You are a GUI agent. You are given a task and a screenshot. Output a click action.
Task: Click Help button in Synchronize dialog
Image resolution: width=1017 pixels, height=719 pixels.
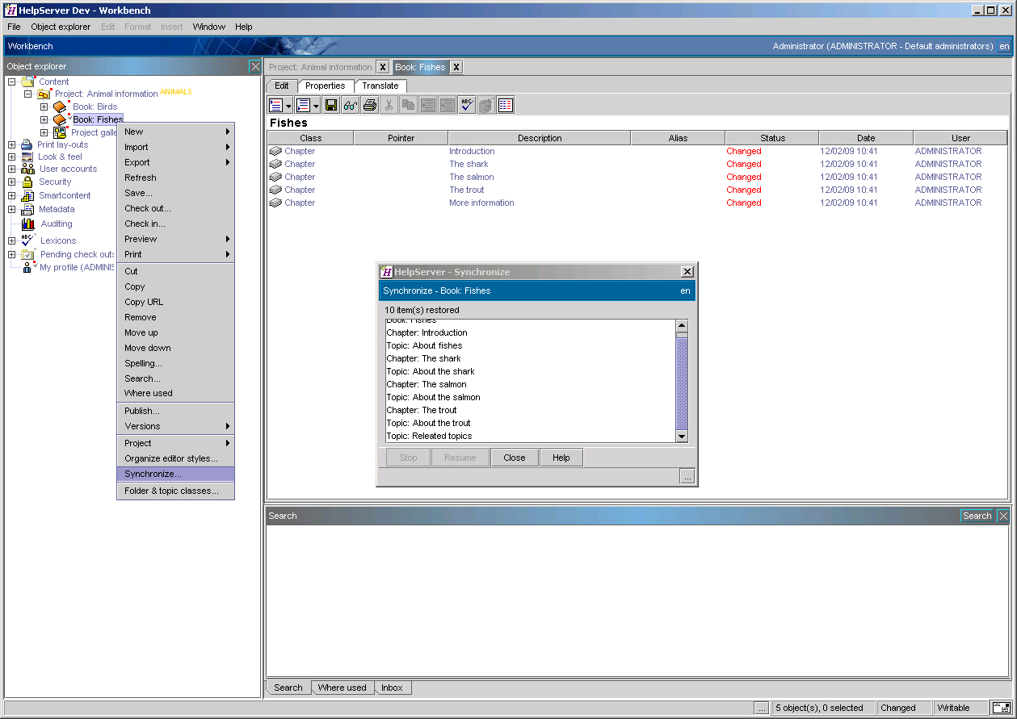(x=561, y=458)
